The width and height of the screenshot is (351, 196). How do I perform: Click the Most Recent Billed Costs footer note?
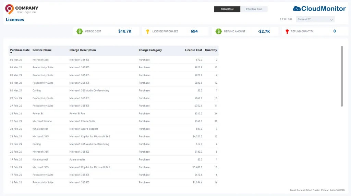317,190
